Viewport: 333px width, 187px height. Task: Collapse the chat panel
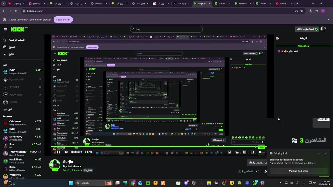coord(277,38)
